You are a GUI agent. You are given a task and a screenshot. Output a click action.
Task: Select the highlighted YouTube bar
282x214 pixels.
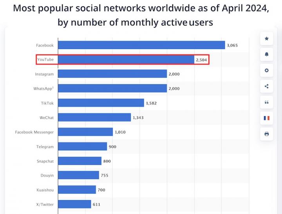pos(125,59)
